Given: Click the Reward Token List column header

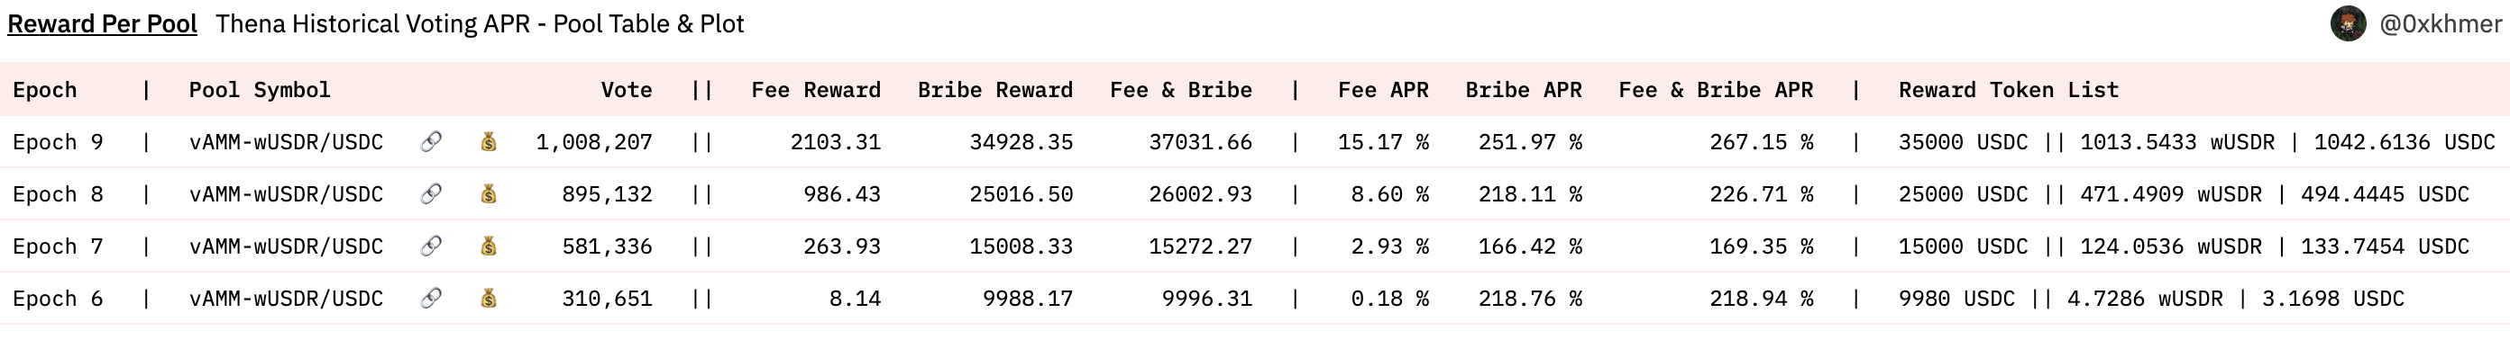Looking at the screenshot, I should (2008, 89).
